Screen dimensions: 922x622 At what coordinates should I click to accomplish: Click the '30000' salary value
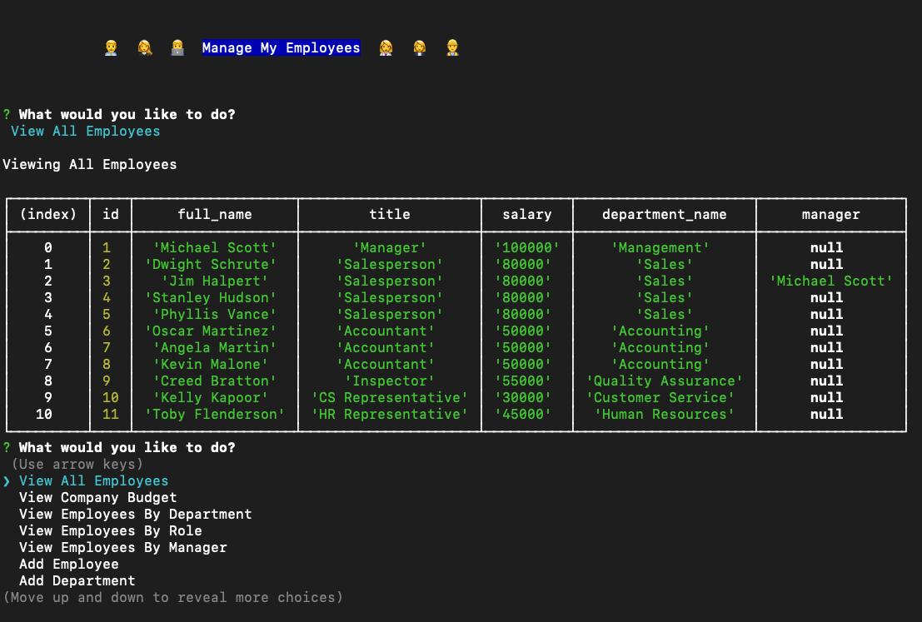(523, 398)
